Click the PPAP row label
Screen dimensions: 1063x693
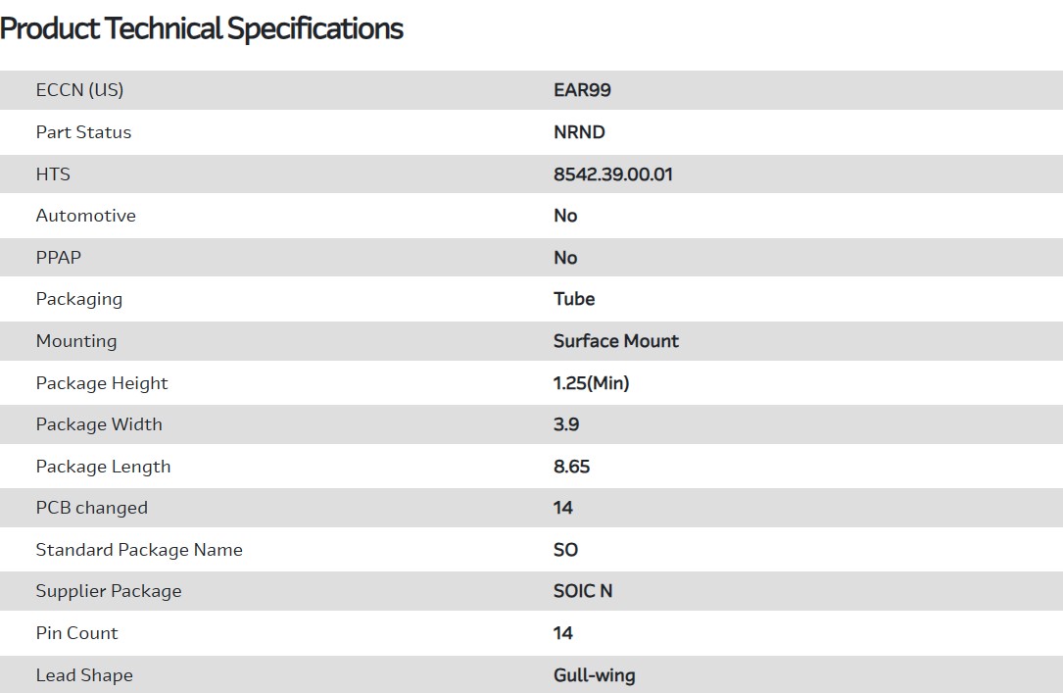click(x=59, y=258)
